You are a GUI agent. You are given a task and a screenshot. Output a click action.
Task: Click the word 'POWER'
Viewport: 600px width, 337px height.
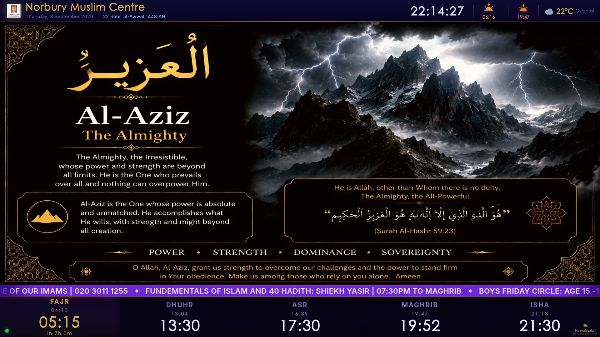[x=167, y=252]
